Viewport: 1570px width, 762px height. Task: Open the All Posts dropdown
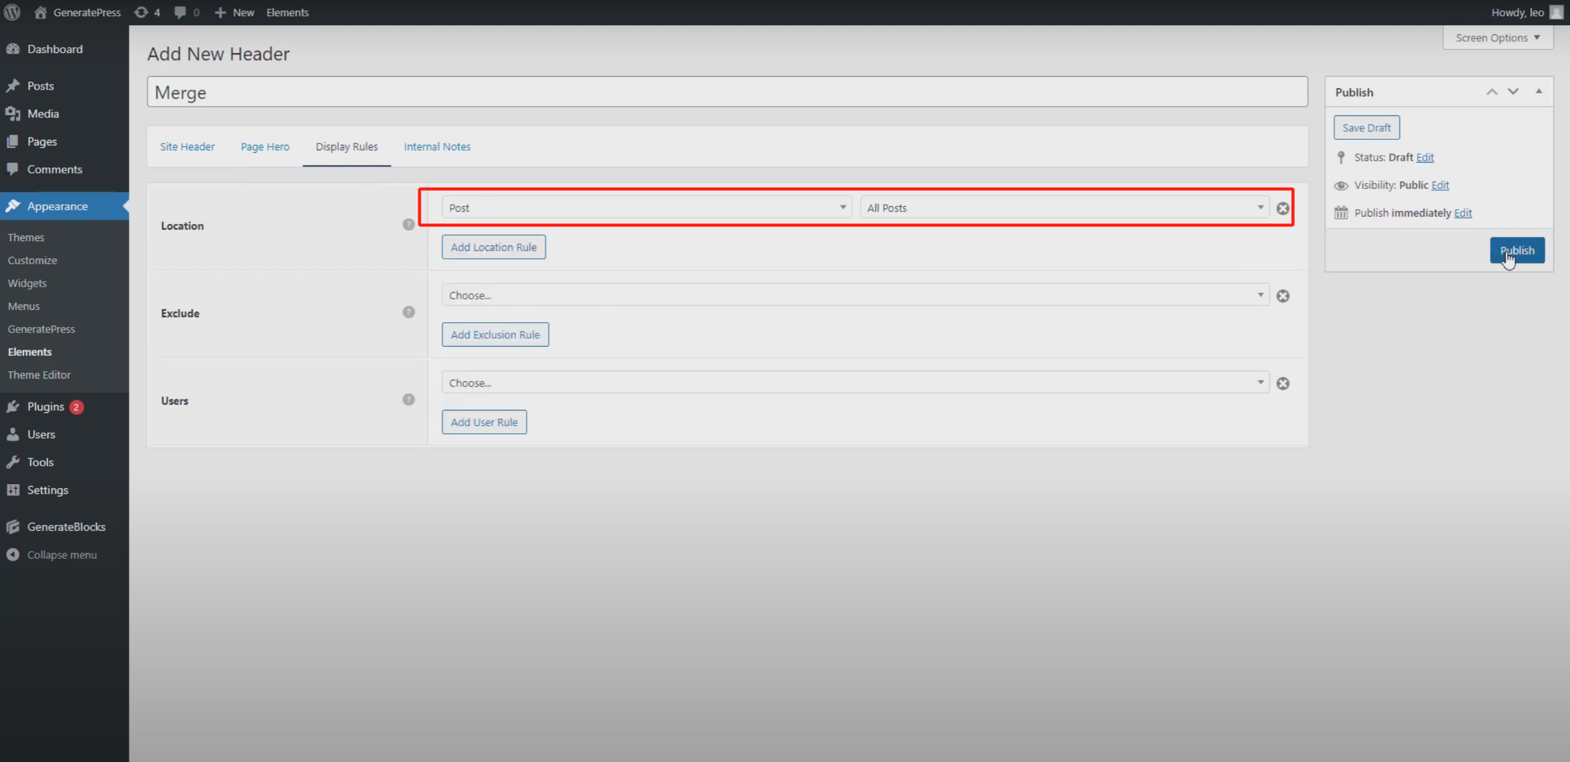click(1064, 208)
